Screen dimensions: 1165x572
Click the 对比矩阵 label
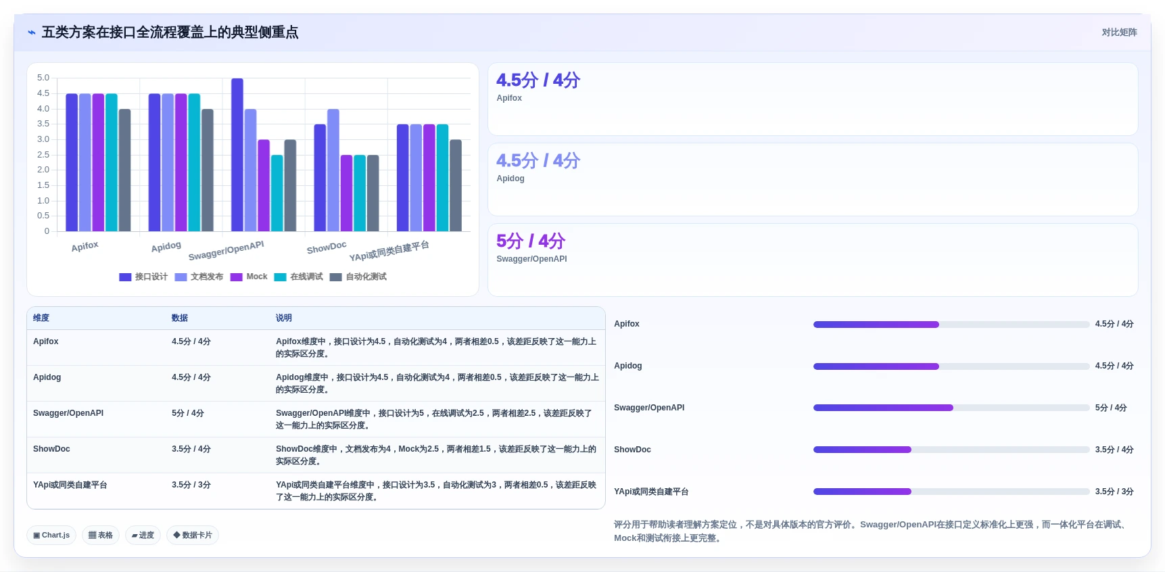[1119, 32]
